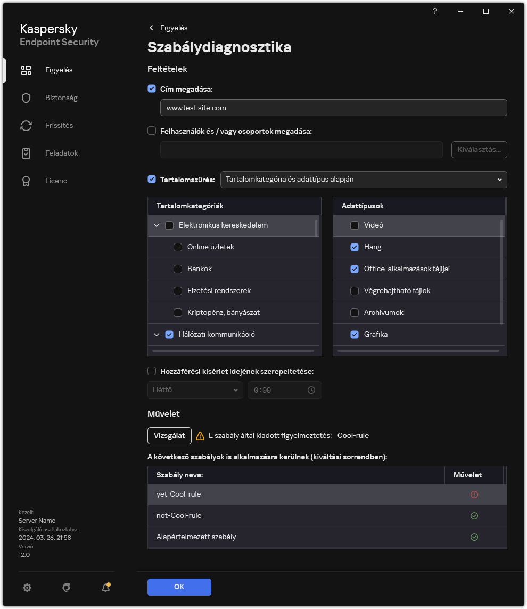Open the Tartalomszűrés mode dropdown
The height and width of the screenshot is (609, 527).
364,180
